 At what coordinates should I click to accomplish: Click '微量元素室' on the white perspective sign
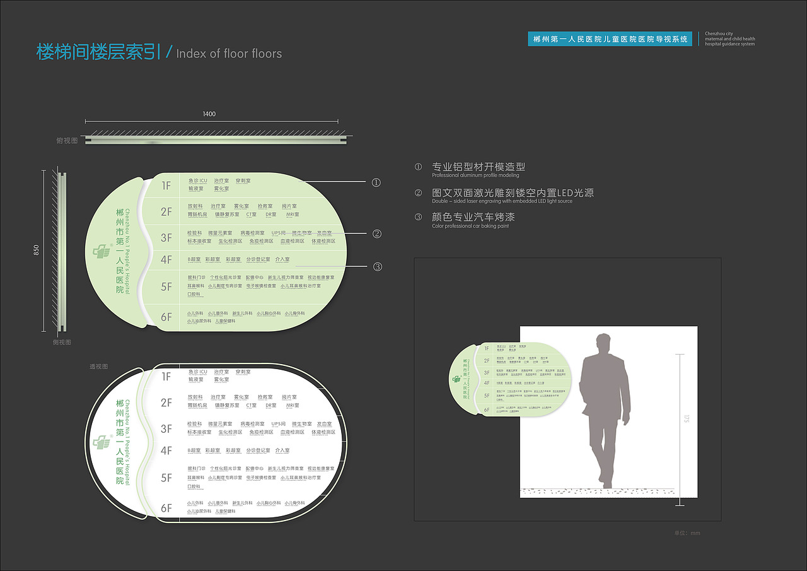click(220, 424)
